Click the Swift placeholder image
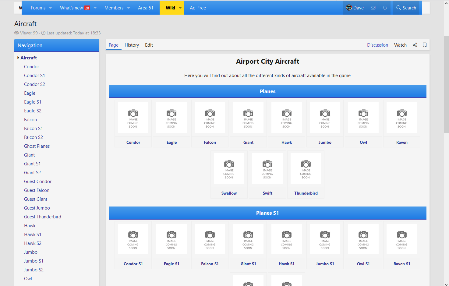The height and width of the screenshot is (286, 449). [x=267, y=168]
